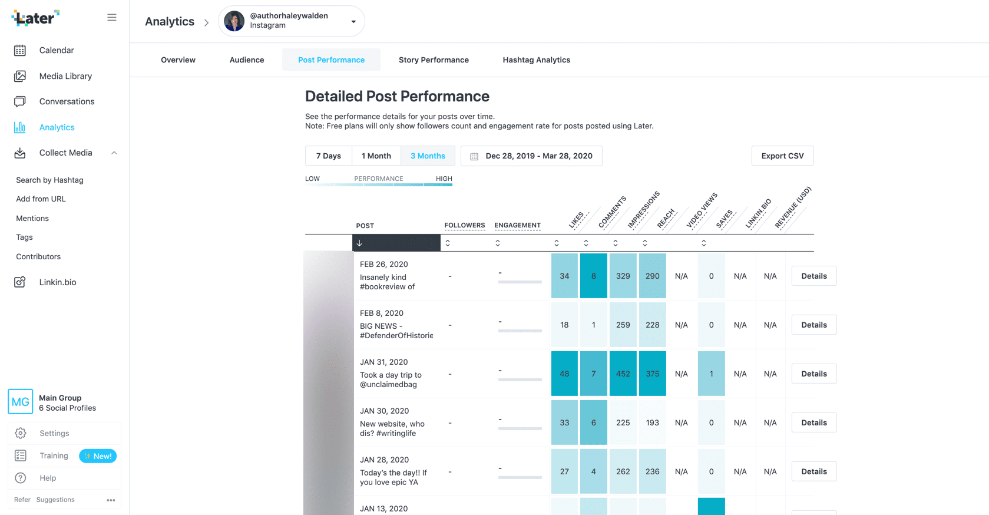The image size is (989, 515).
Task: Click the calendar icon in date range
Action: click(474, 156)
